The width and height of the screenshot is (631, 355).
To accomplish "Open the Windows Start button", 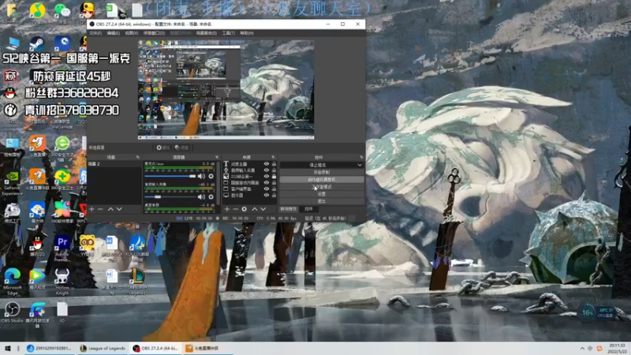I will 7,349.
